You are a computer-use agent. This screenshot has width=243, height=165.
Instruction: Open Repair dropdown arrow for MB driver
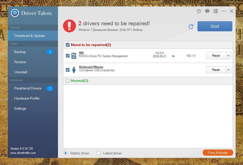[228, 56]
